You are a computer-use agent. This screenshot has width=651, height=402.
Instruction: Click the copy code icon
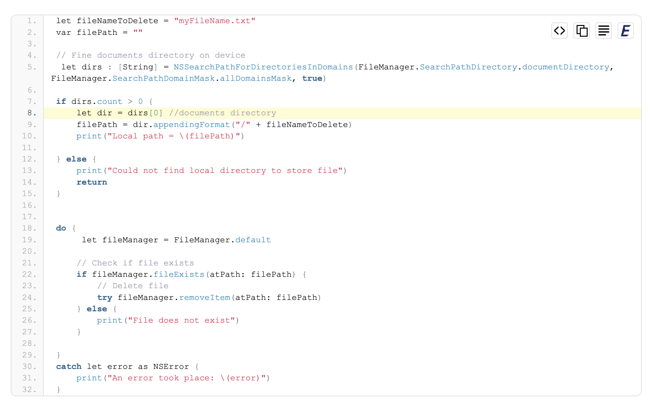[x=581, y=31]
